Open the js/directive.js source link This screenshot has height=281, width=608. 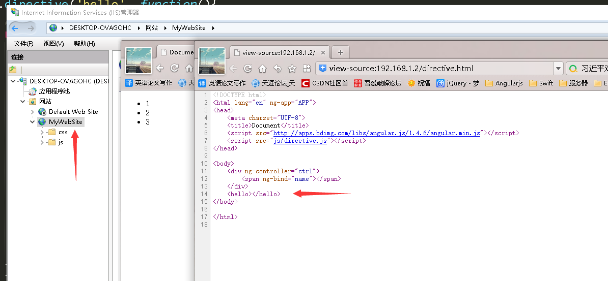(300, 140)
